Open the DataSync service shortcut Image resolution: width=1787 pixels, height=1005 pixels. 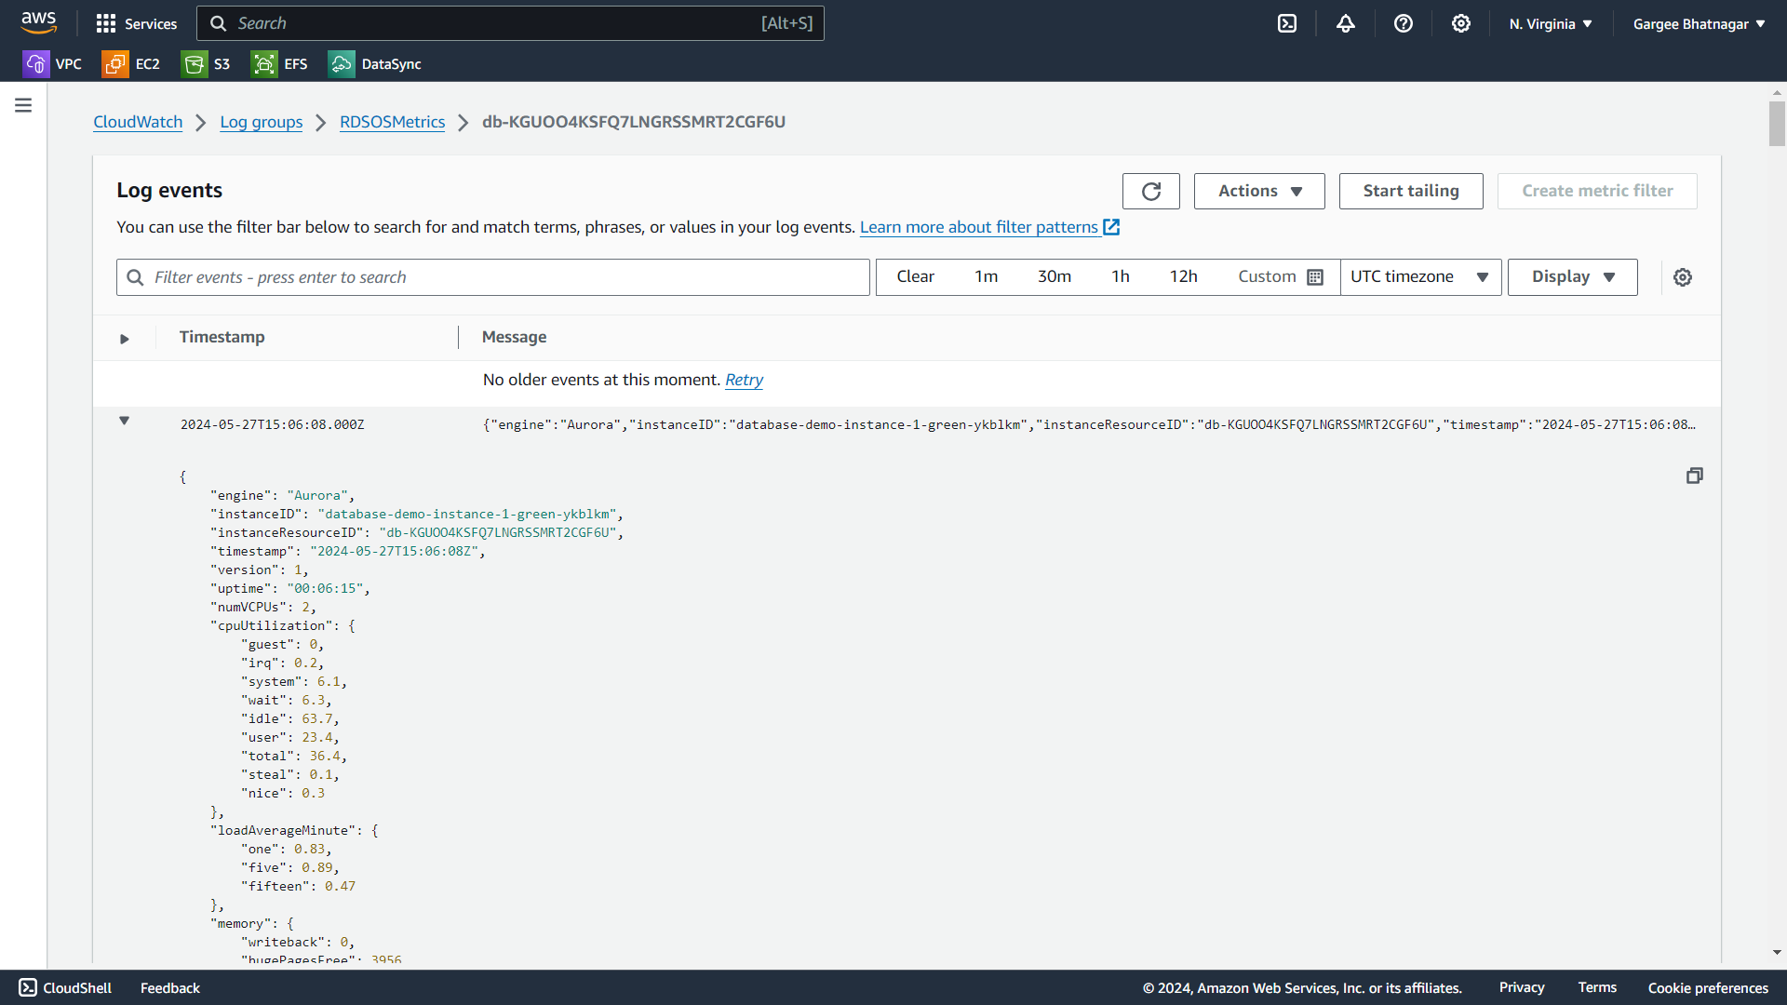(375, 64)
